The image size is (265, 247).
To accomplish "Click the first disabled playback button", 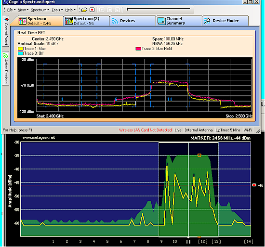I will (x=102, y=10).
